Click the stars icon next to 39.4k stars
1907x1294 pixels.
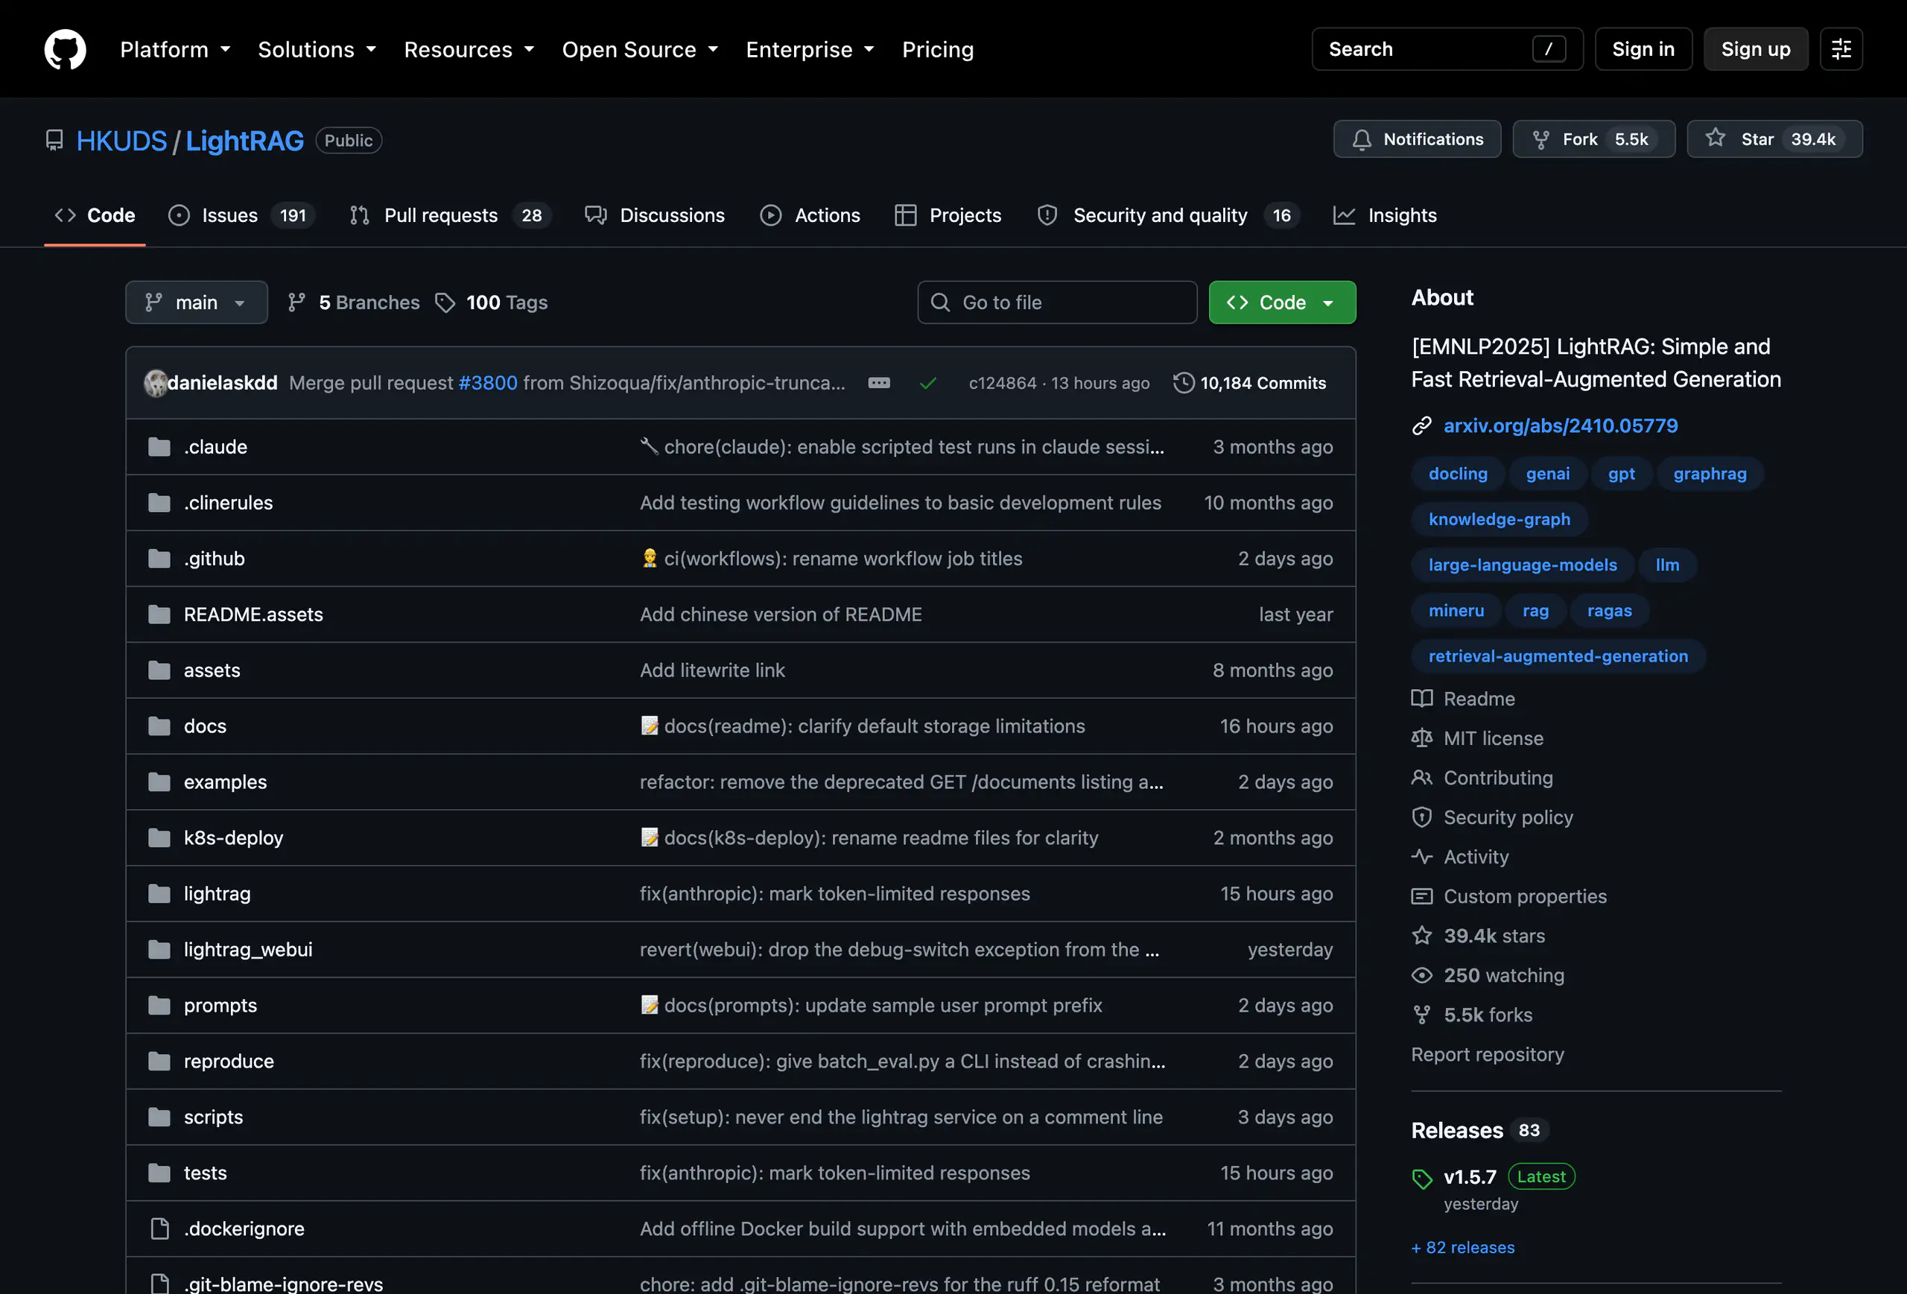tap(1422, 936)
